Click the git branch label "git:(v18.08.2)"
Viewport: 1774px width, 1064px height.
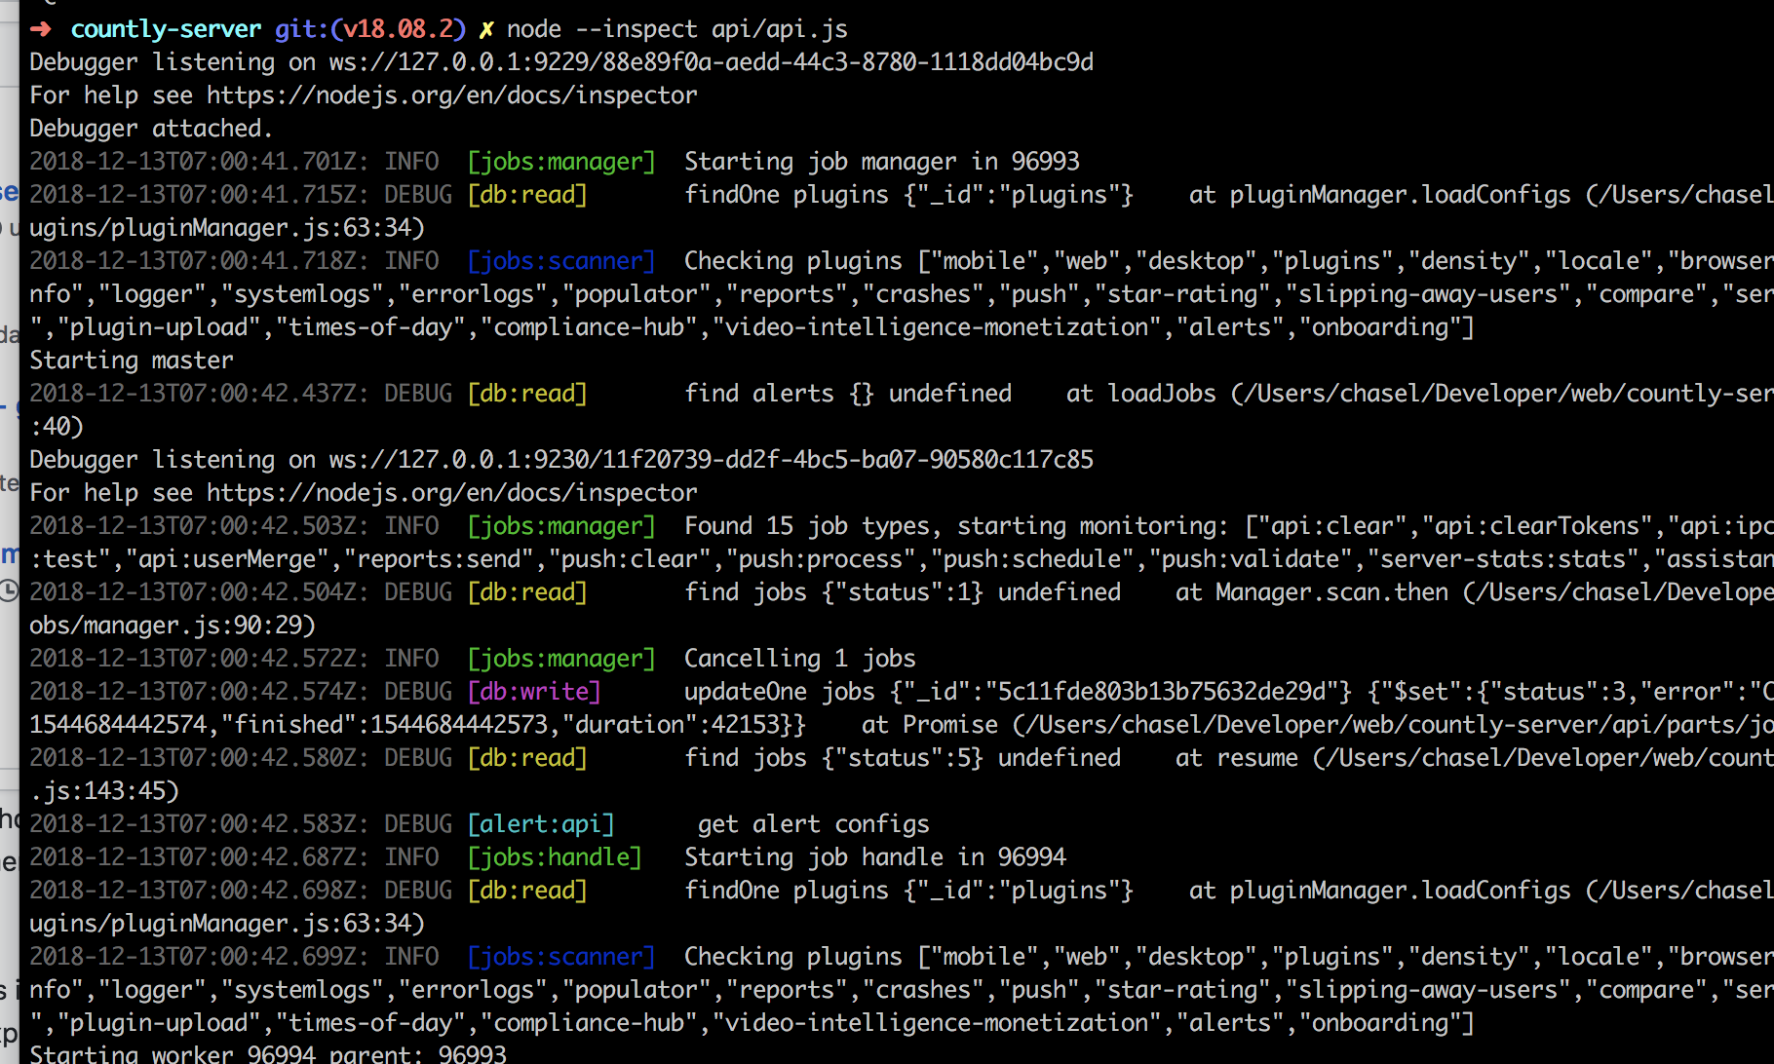pos(370,29)
